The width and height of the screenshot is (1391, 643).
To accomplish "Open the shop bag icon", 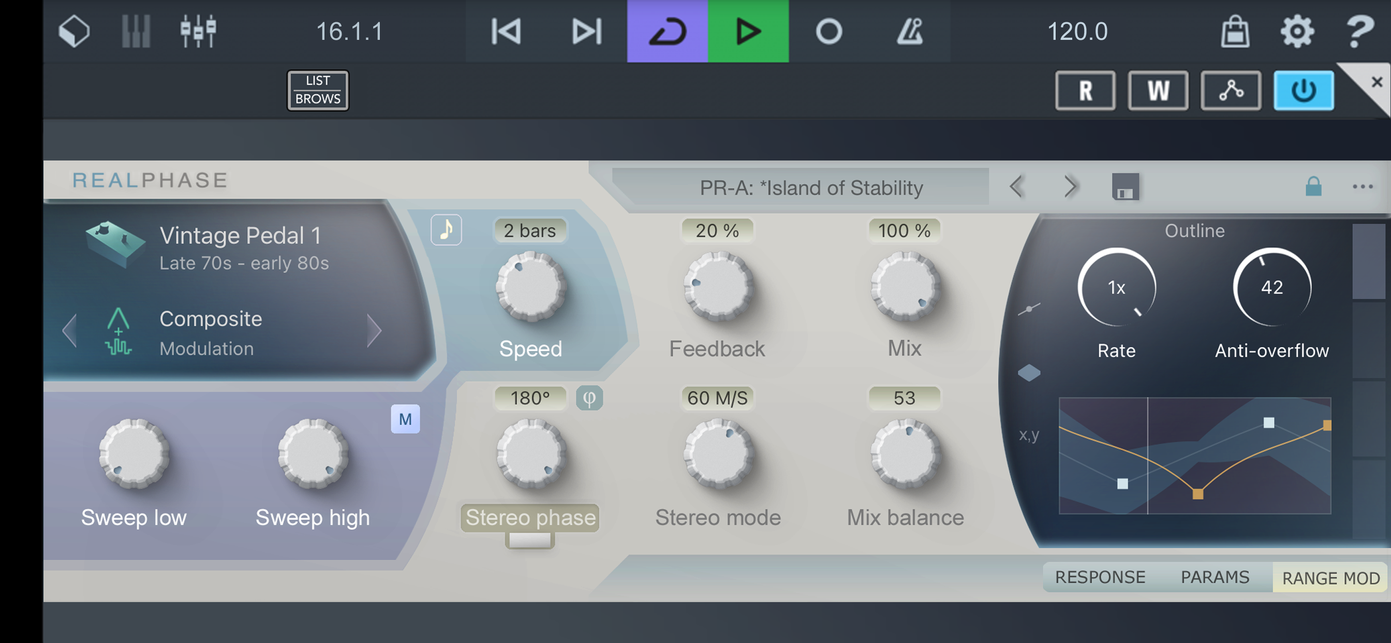I will [1235, 32].
